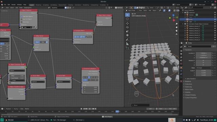Viewport: 217px width, 122px height.
Task: Click the viewport pan hand icon
Action: click(x=177, y=27)
